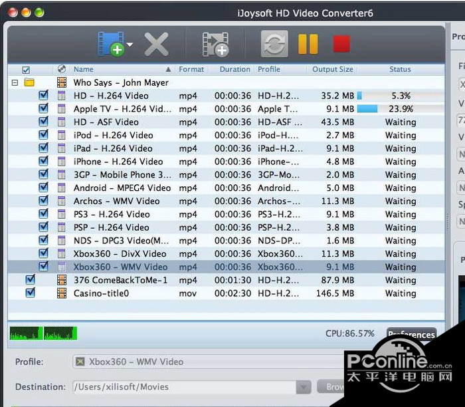Viewport: 465px width, 407px height.
Task: Select the PSP - H.264 Video row name
Action: 112,227
